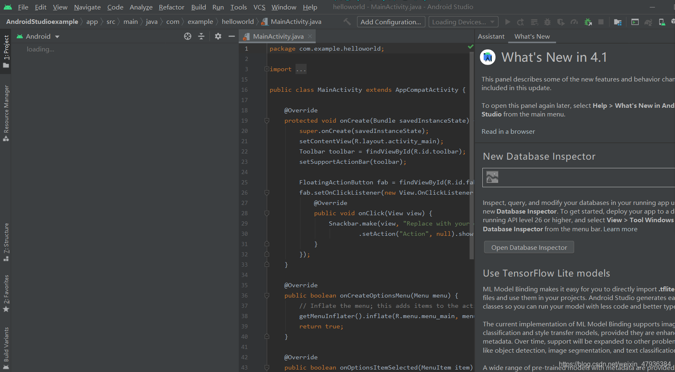Click the 'loading...' text in Project panel
The image size is (675, 372).
(x=40, y=49)
